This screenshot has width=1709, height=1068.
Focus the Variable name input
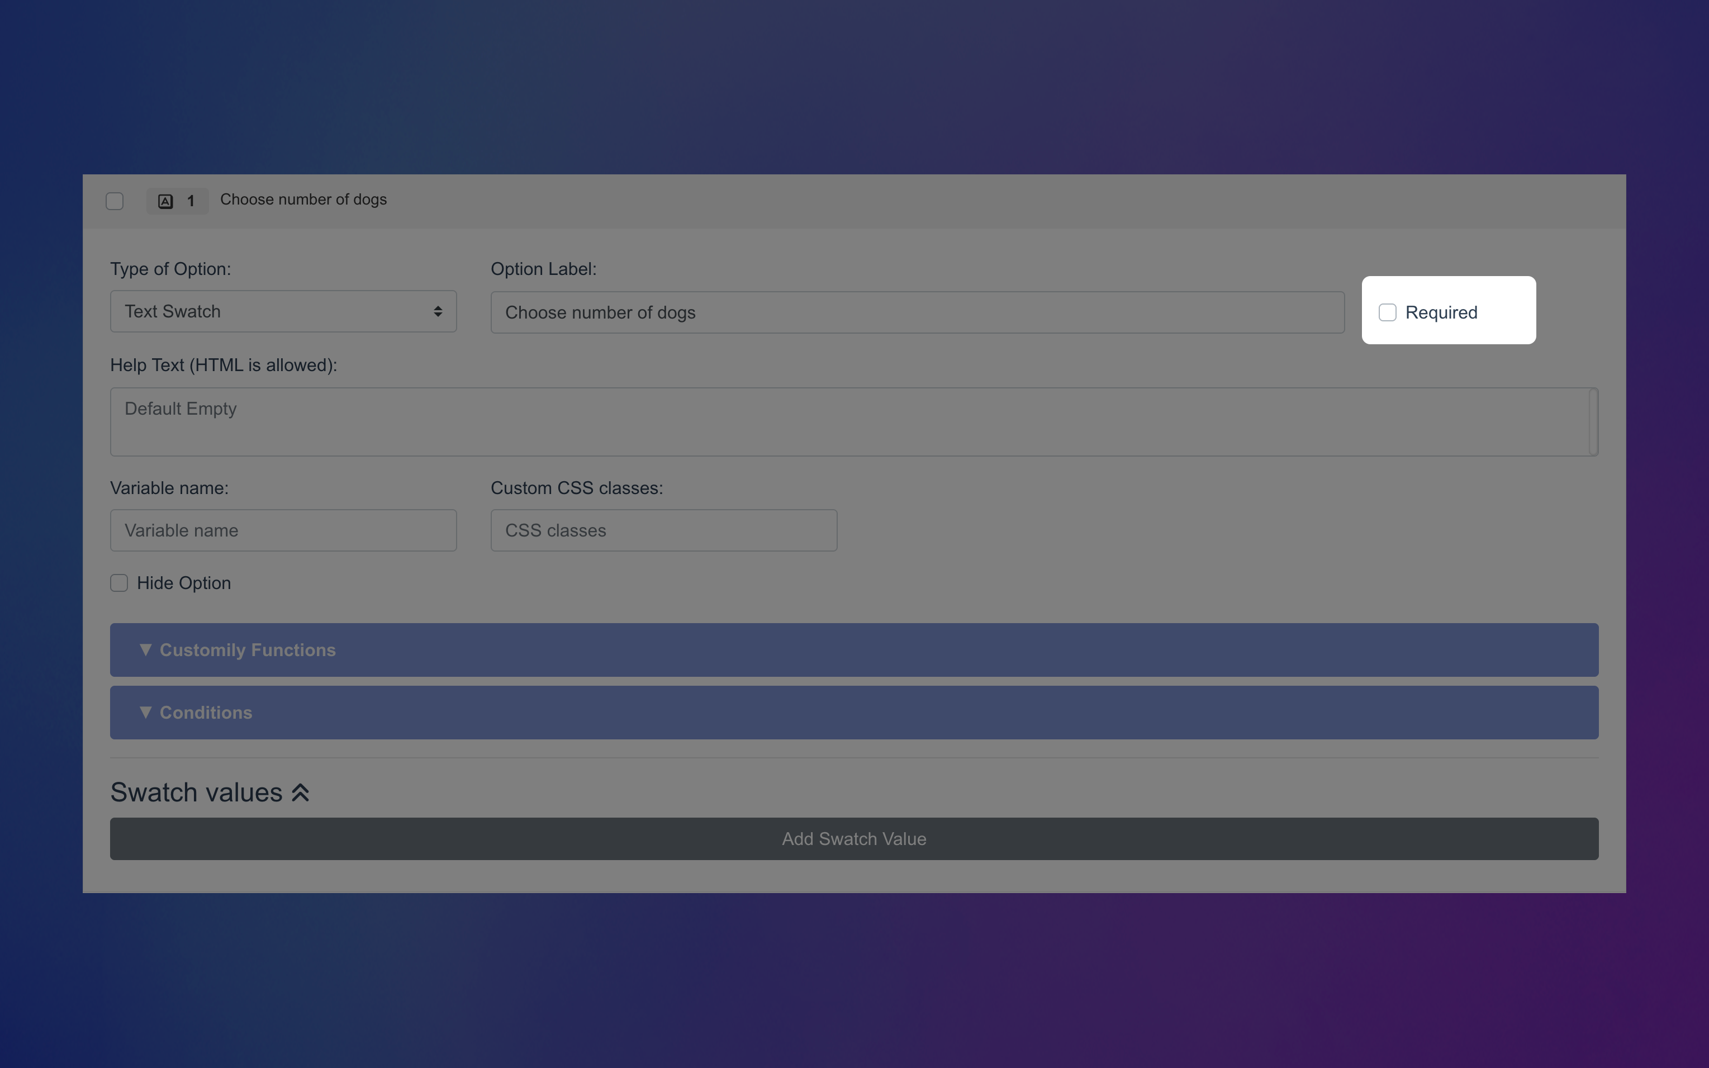tap(282, 530)
